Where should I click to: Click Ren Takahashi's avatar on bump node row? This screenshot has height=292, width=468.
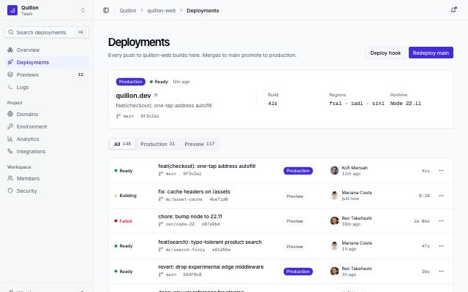(x=334, y=220)
